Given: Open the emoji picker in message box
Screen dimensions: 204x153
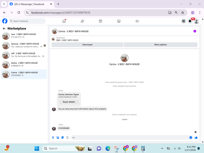Looking at the screenshot, I should tap(191, 137).
